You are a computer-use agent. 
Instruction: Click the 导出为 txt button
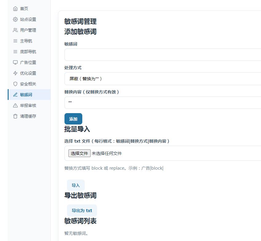point(82,210)
